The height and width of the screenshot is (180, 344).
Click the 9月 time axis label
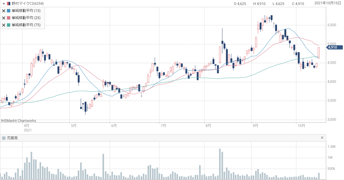(x=255, y=125)
